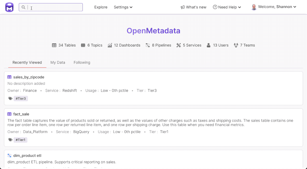Open the Welcome Shannon account dropdown
The image size is (307, 169).
pyautogui.click(x=273, y=7)
